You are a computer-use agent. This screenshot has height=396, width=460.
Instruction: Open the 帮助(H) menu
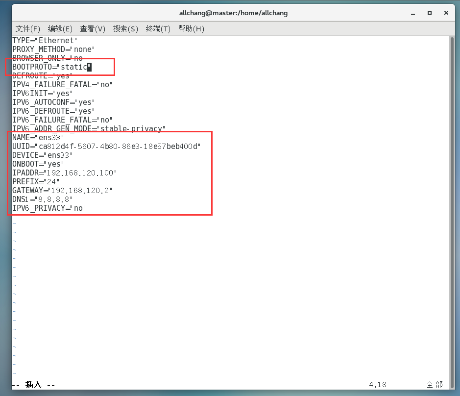[191, 29]
